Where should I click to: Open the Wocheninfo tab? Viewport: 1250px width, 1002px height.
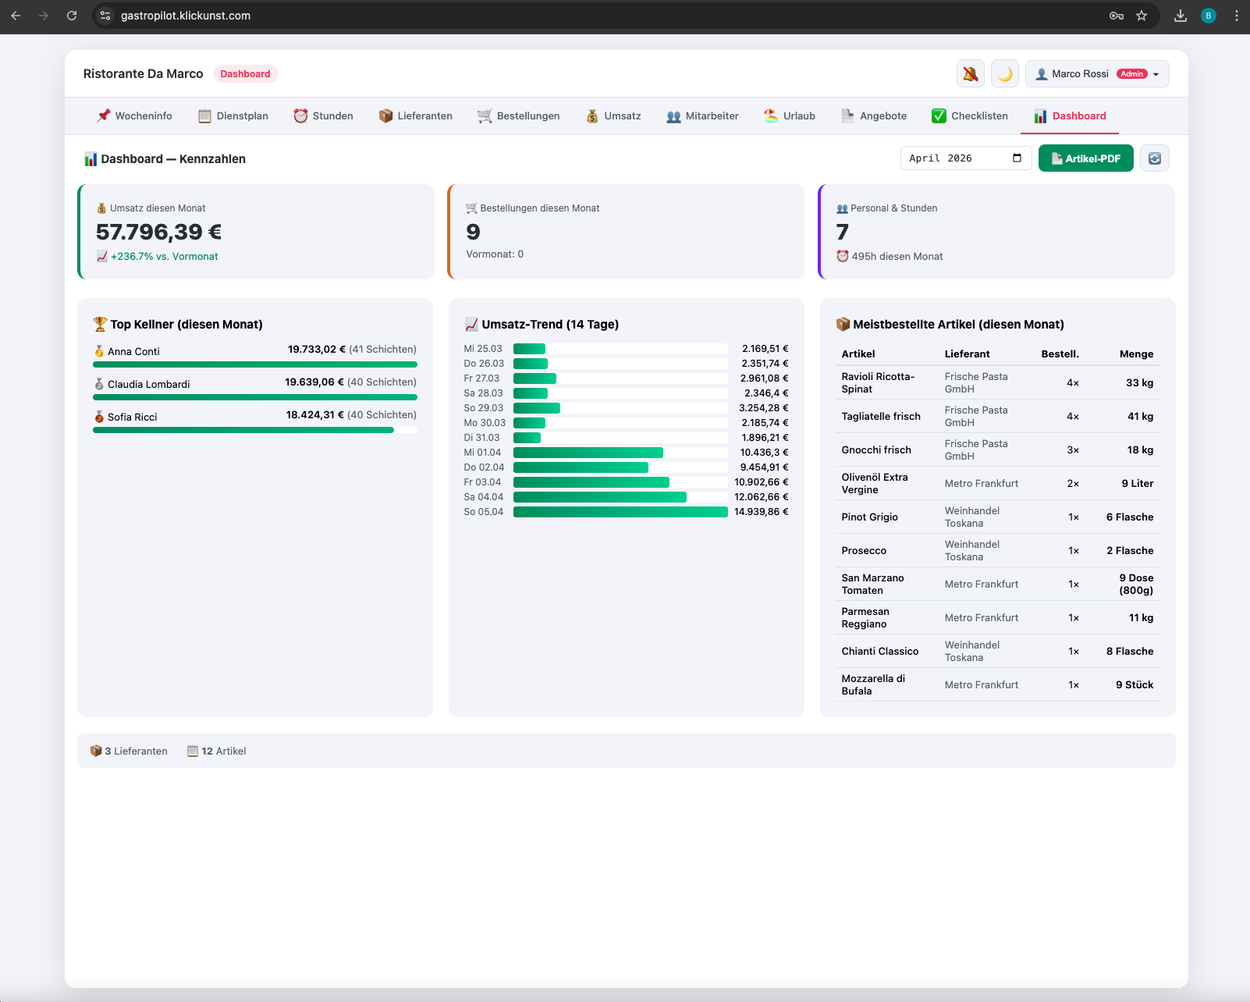[134, 116]
